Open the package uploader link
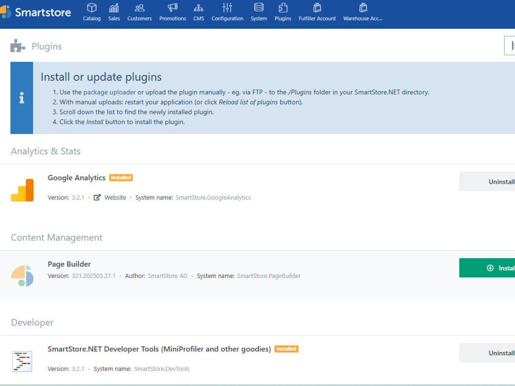Image resolution: width=515 pixels, height=386 pixels. click(109, 92)
